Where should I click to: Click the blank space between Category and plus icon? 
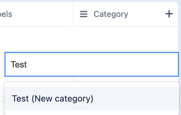(x=147, y=14)
